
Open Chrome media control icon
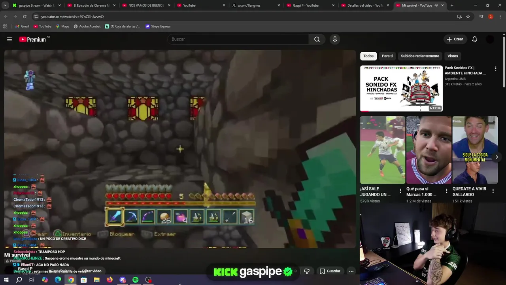click(x=481, y=17)
